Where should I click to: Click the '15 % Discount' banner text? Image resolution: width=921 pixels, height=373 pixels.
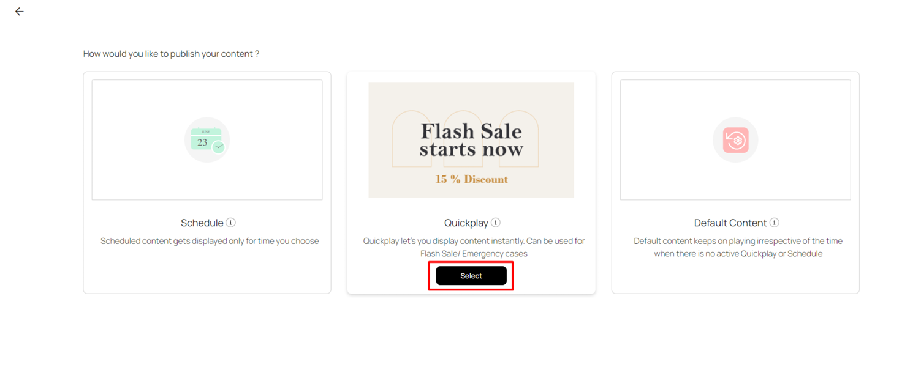(x=471, y=179)
